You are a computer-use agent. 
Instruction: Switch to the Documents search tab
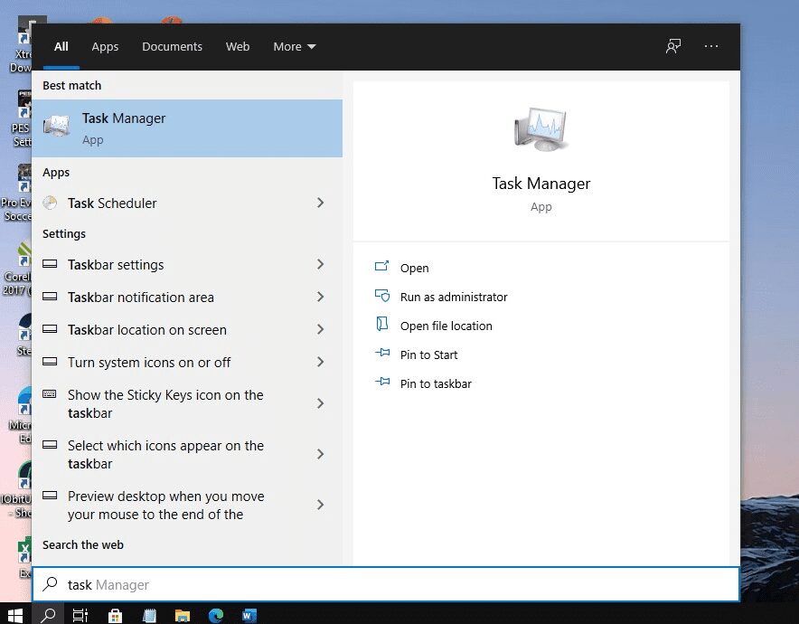click(173, 46)
